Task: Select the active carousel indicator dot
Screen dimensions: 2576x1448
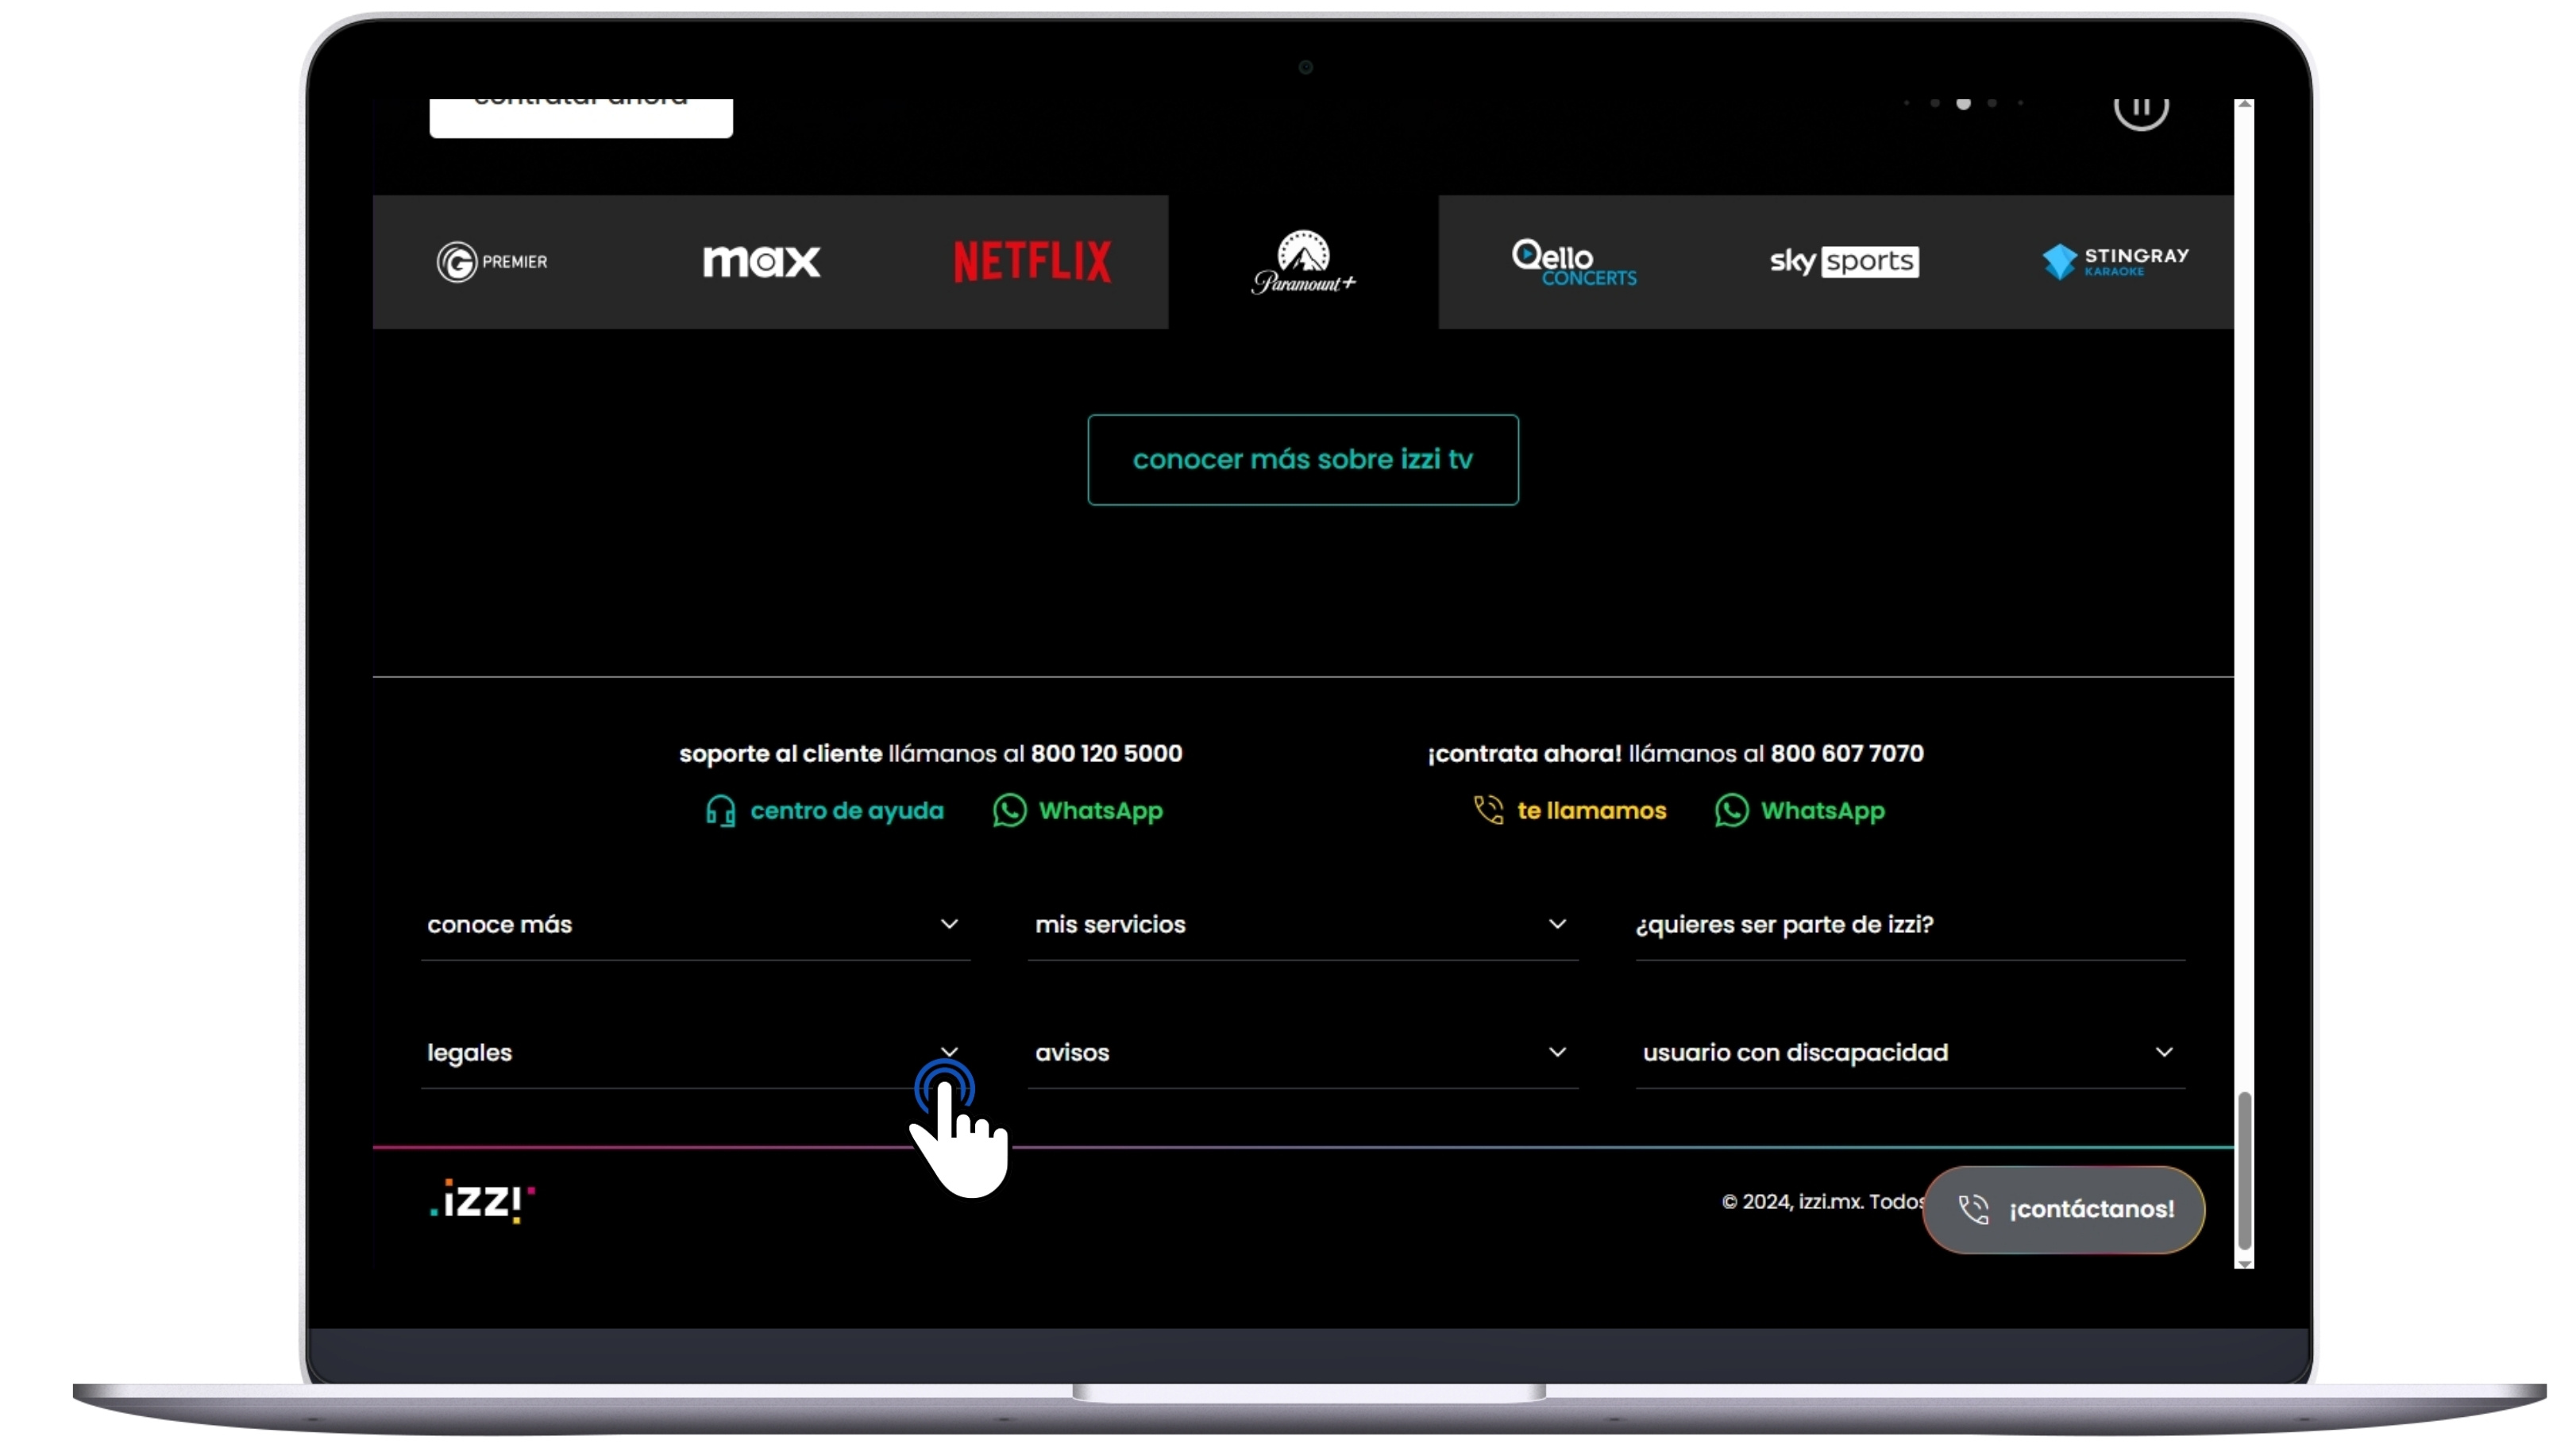Action: point(1963,103)
